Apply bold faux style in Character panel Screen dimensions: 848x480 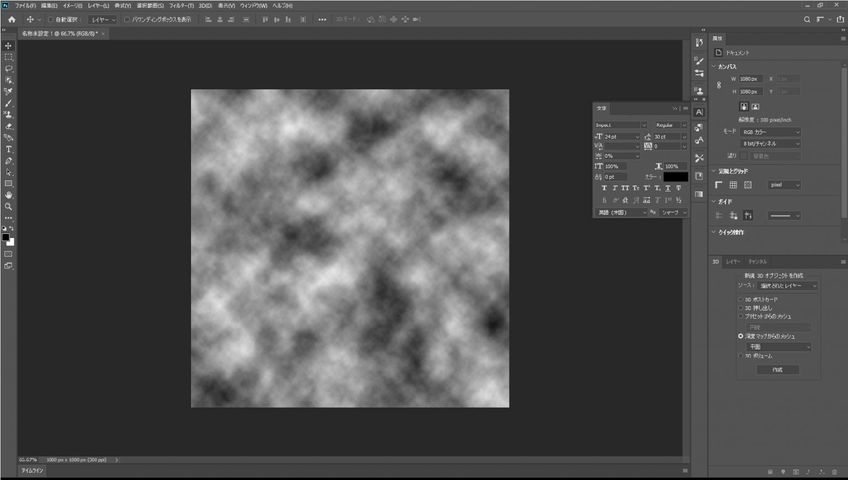click(x=604, y=188)
